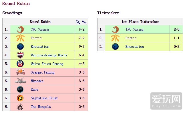Screen dimensions: 185x113
Task: Click TNC Gaming logo in standings table
Action: (20, 29)
